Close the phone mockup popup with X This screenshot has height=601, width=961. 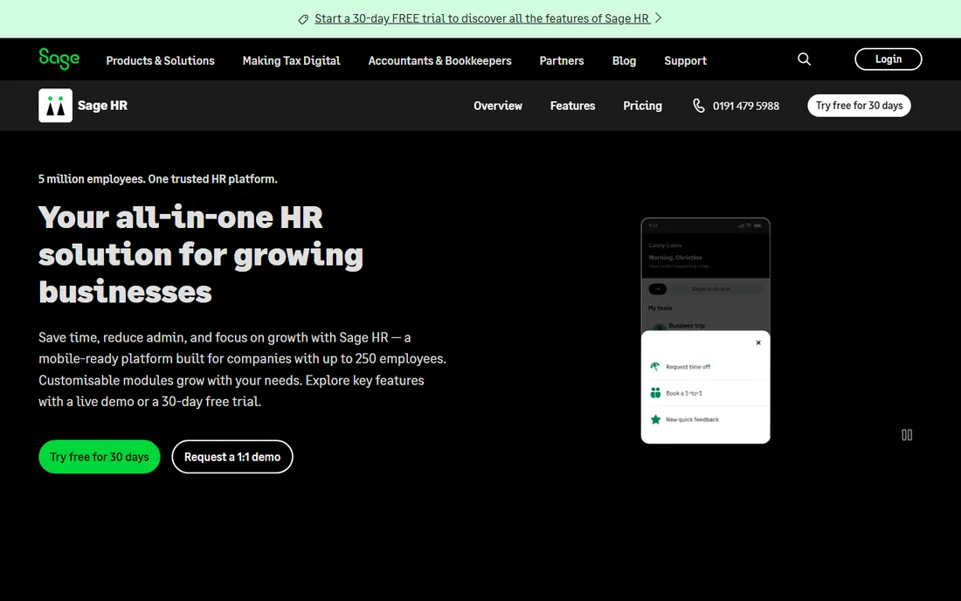click(758, 342)
